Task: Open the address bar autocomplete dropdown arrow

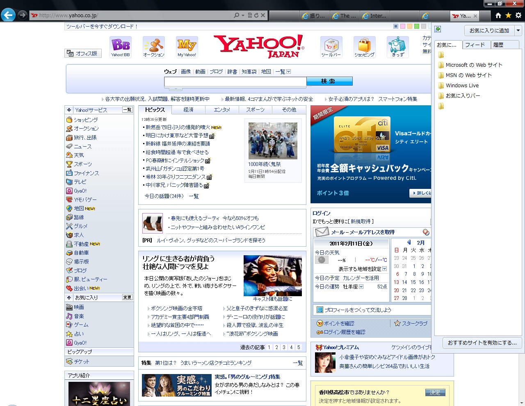Action: coord(243,16)
